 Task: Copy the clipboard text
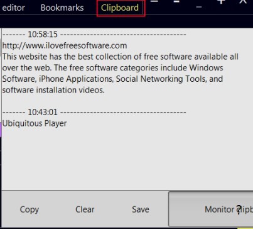(30, 209)
